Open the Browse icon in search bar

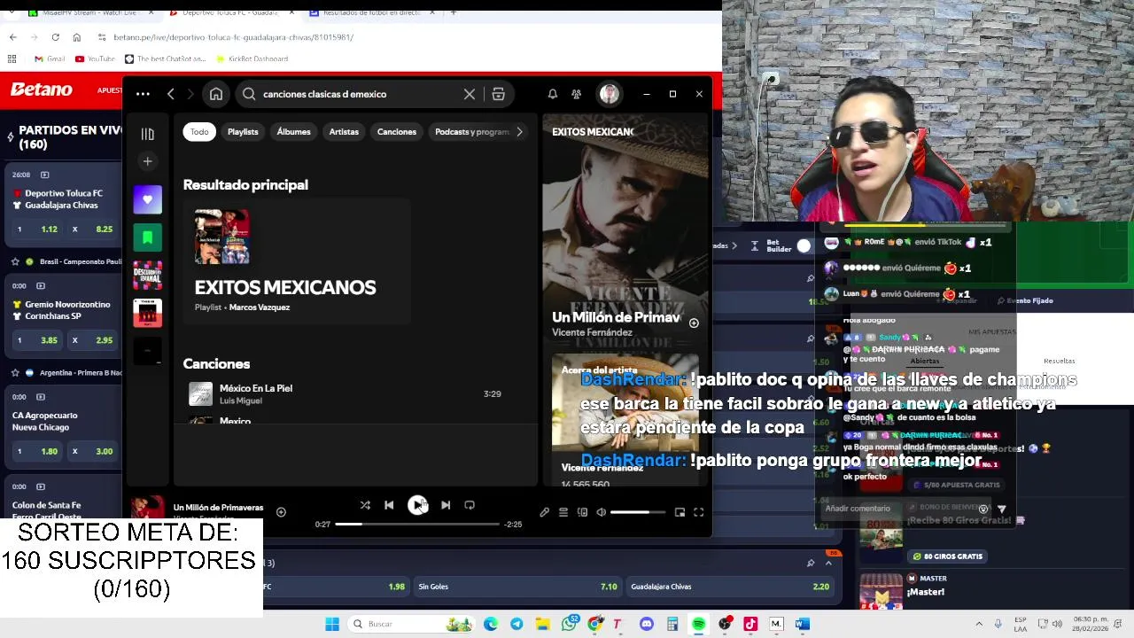pyautogui.click(x=498, y=94)
